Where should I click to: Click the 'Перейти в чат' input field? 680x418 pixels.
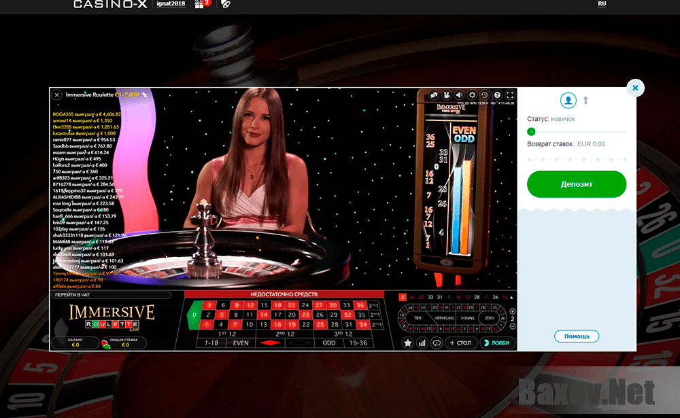[111, 296]
